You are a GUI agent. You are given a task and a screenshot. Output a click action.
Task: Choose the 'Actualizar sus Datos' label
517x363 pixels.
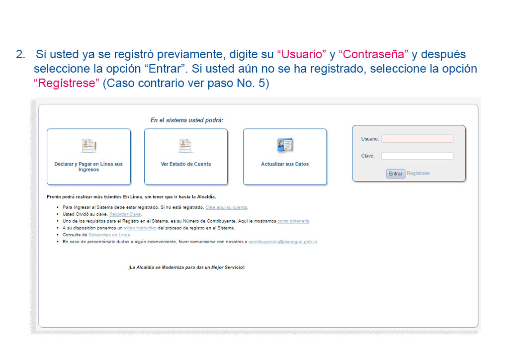285,164
